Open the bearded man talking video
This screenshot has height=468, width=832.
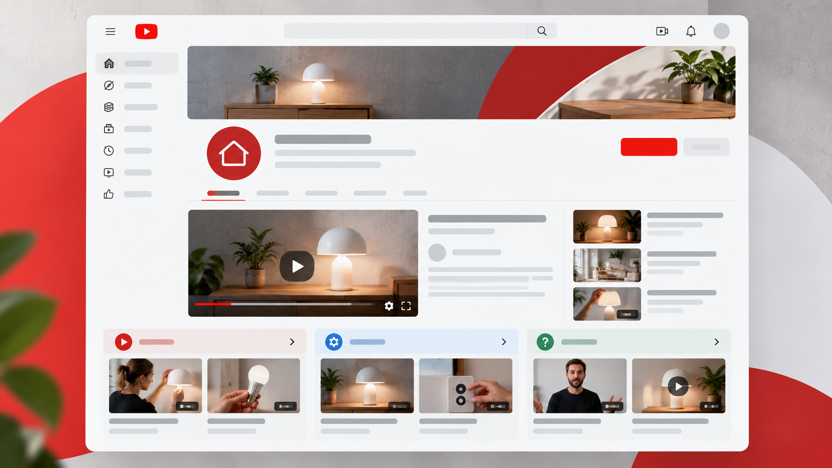click(580, 385)
